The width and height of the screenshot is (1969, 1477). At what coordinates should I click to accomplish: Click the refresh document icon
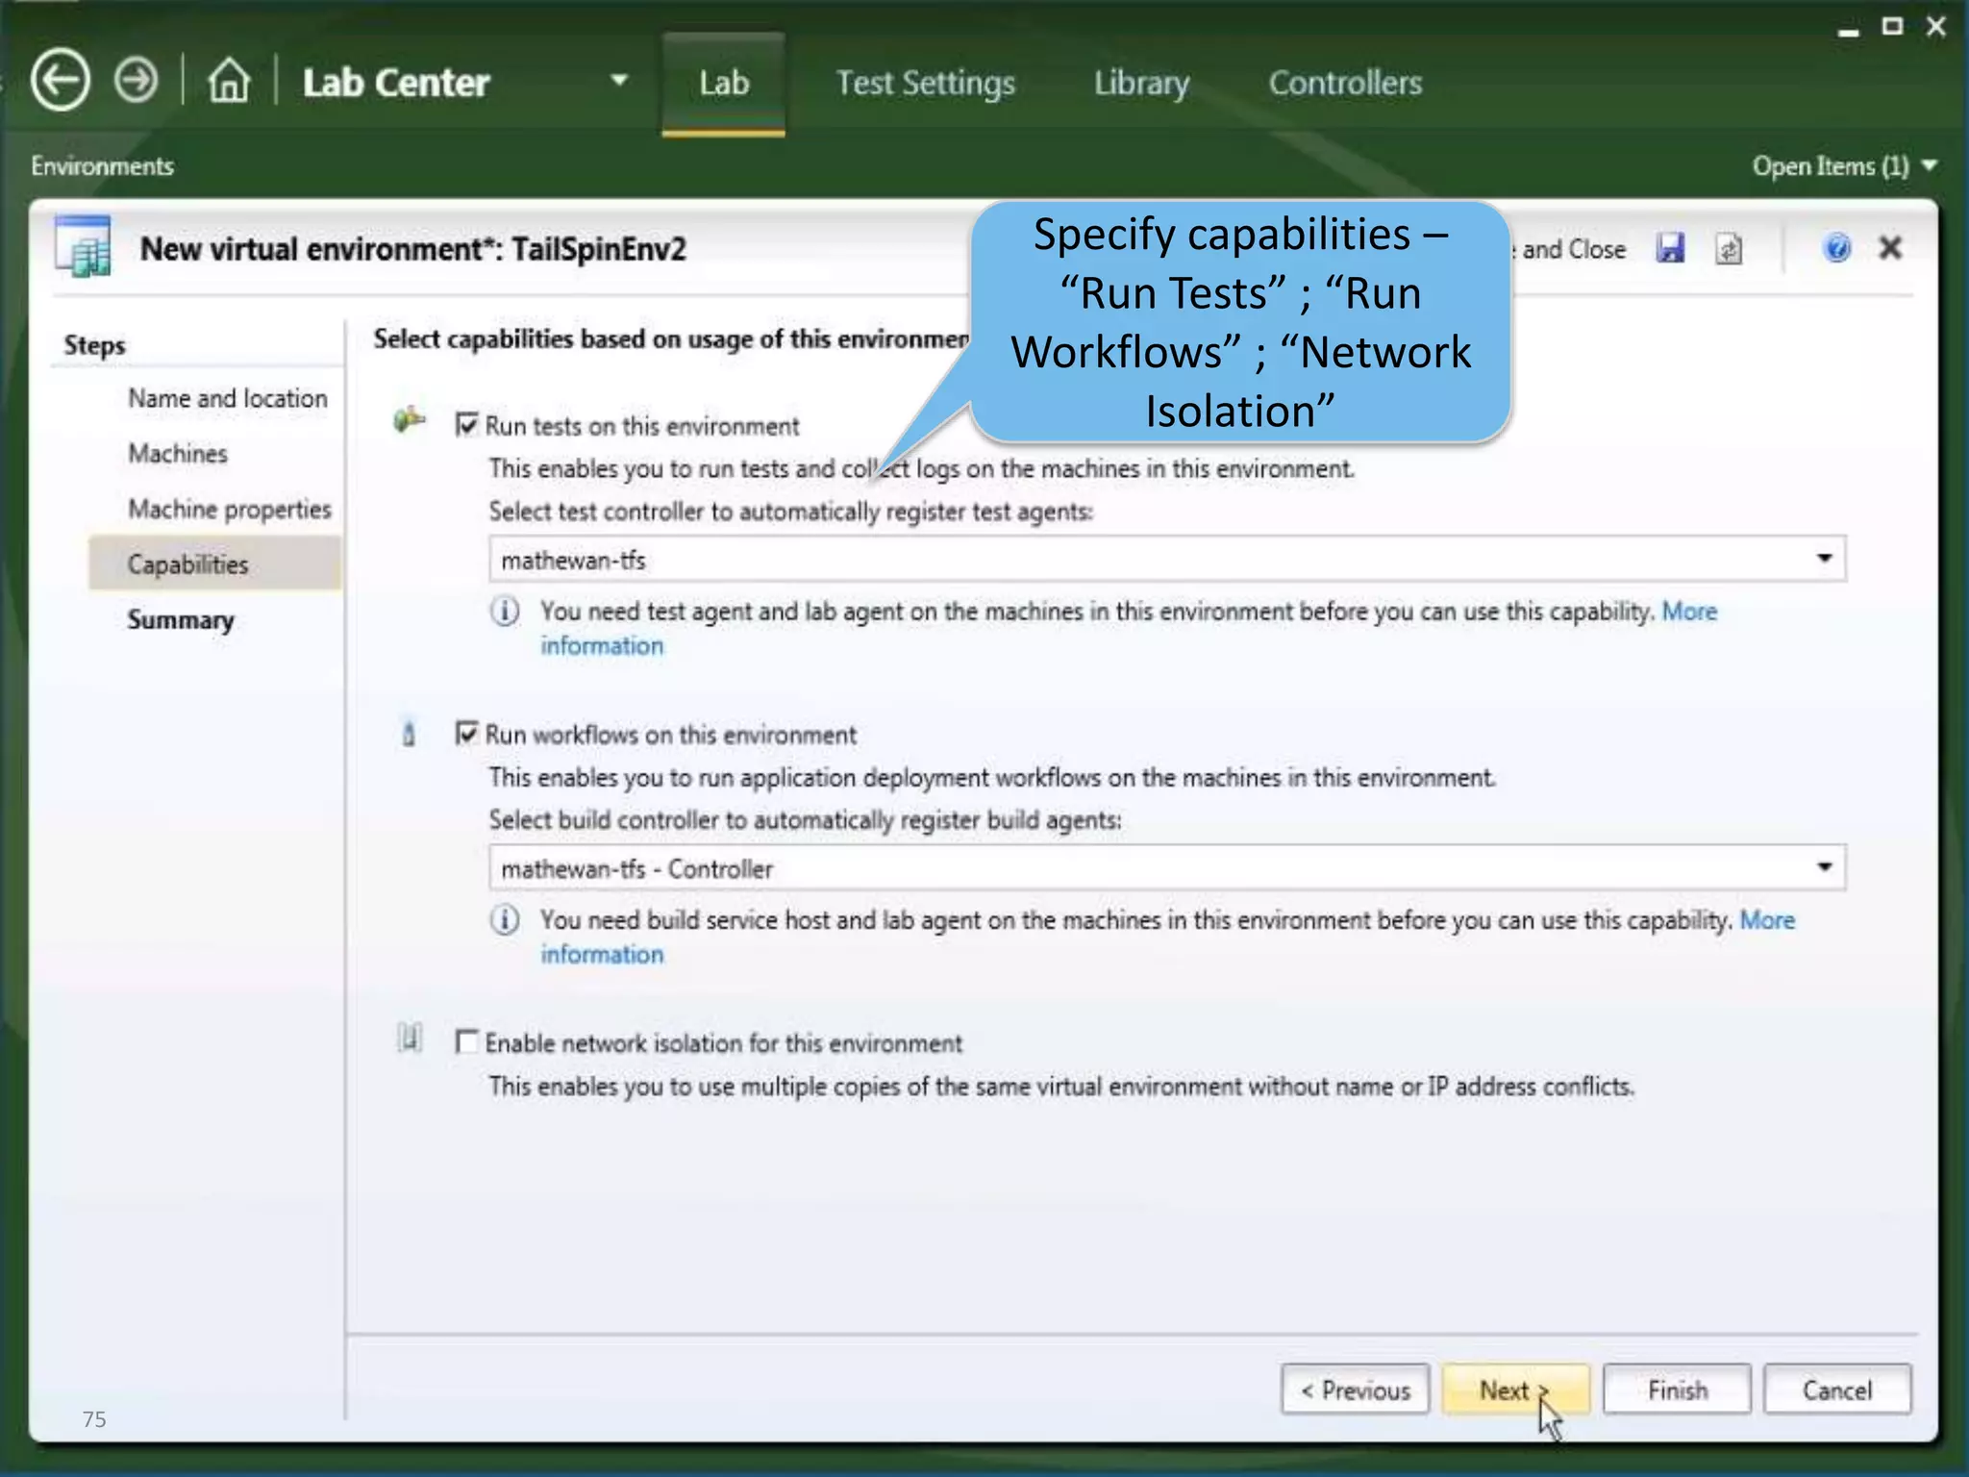1729,249
